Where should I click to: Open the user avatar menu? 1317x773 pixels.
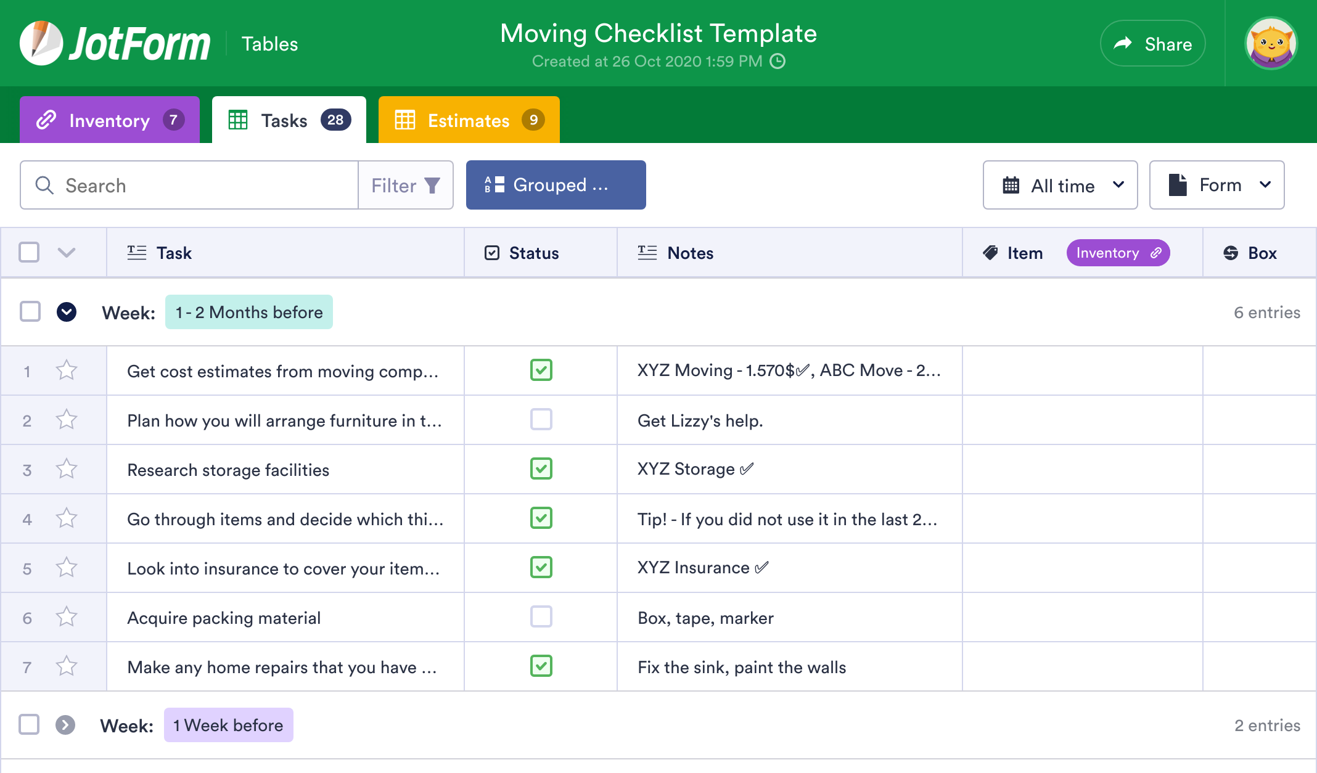tap(1271, 43)
